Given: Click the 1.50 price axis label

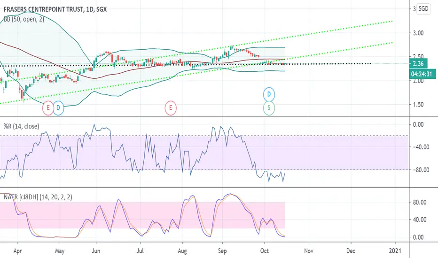Looking at the screenshot, I should coord(418,105).
